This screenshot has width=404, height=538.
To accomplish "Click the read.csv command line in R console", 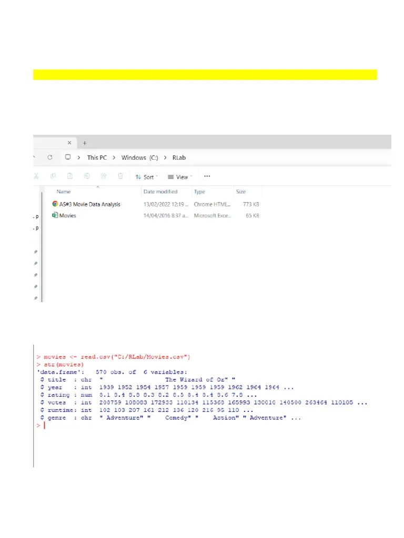I will [114, 357].
